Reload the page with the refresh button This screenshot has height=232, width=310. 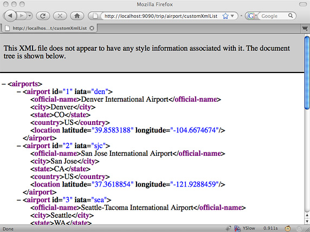click(x=43, y=16)
